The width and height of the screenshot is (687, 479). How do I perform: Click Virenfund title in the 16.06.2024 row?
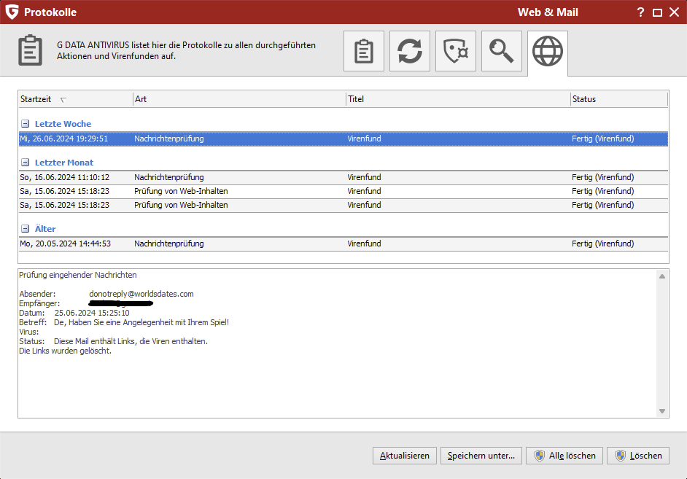[364, 177]
